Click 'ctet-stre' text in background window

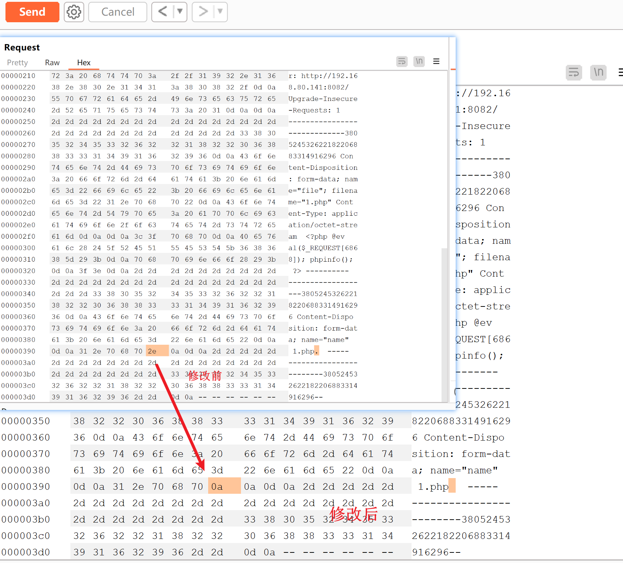point(483,306)
